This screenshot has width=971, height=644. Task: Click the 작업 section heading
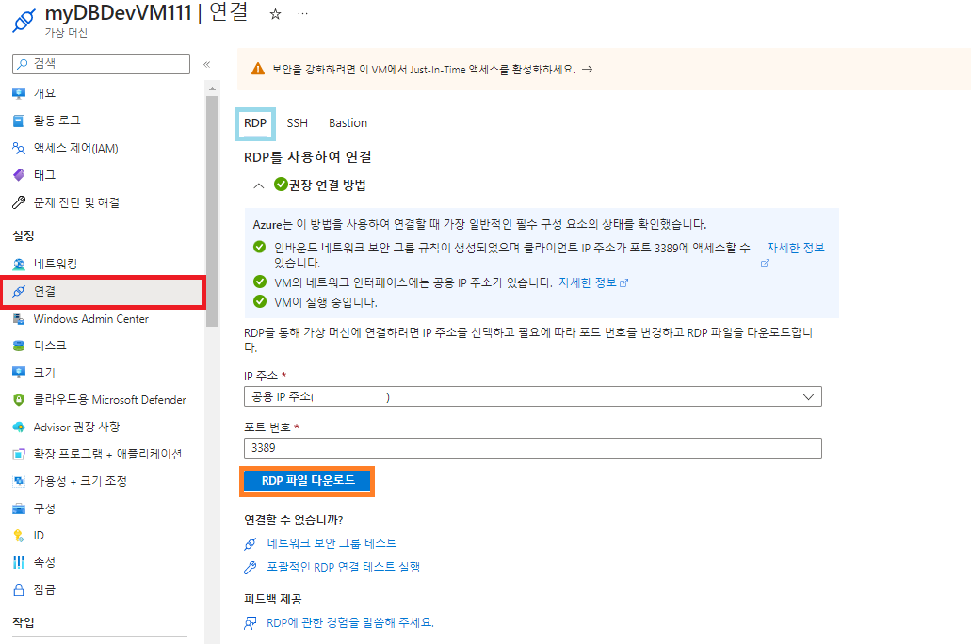pos(24,622)
